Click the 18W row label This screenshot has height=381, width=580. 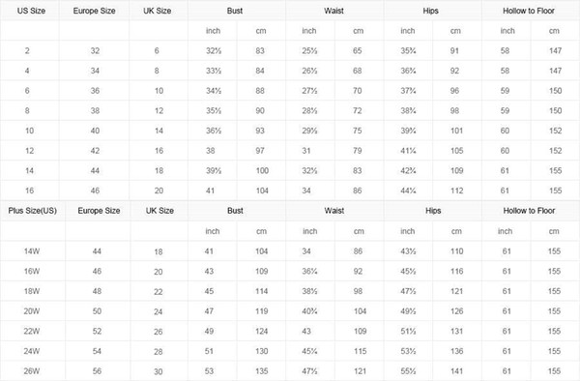(32, 291)
